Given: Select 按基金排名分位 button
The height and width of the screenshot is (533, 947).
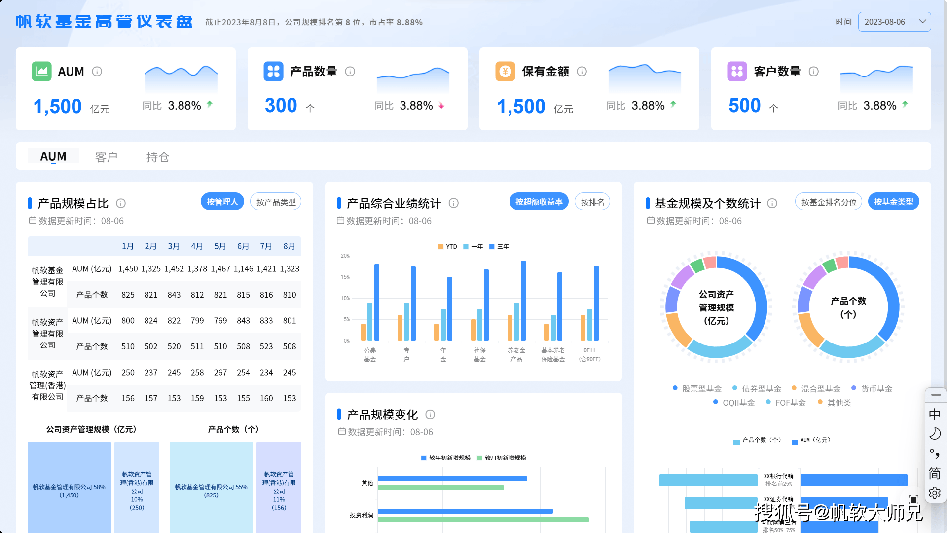Looking at the screenshot, I should point(828,202).
